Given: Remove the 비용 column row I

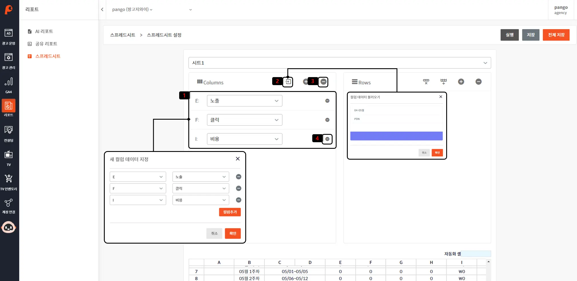Looking at the screenshot, I should (x=327, y=139).
